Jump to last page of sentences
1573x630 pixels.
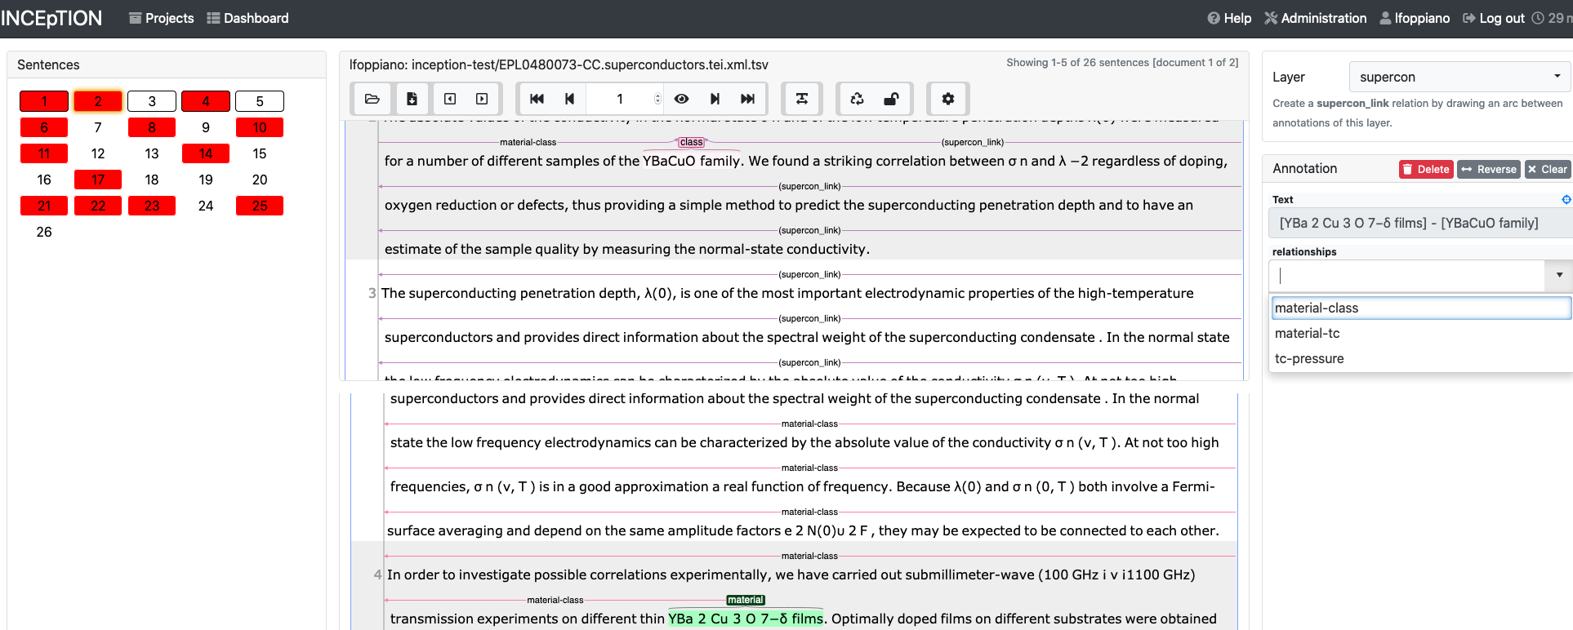(747, 99)
